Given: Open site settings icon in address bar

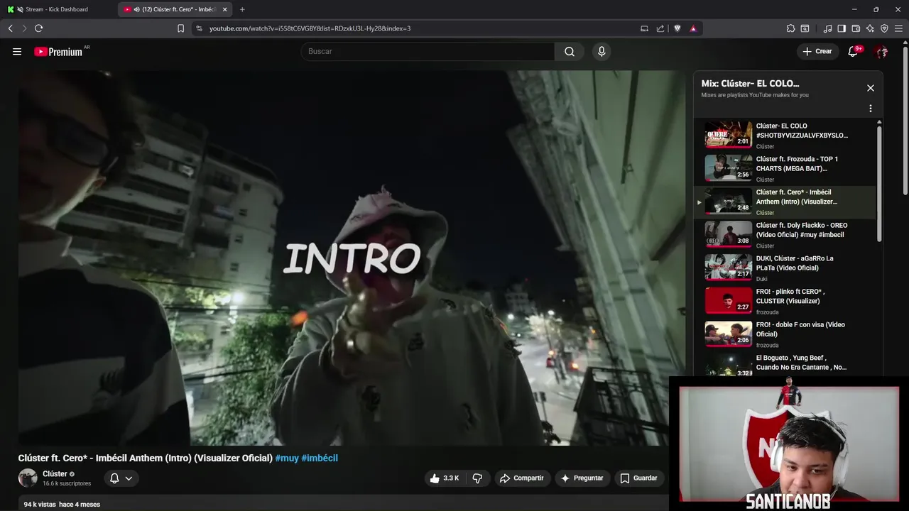Looking at the screenshot, I should pyautogui.click(x=199, y=28).
